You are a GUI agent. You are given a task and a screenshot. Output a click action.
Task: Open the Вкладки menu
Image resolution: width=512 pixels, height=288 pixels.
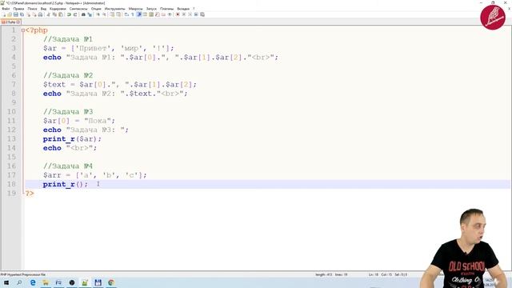click(x=183, y=9)
